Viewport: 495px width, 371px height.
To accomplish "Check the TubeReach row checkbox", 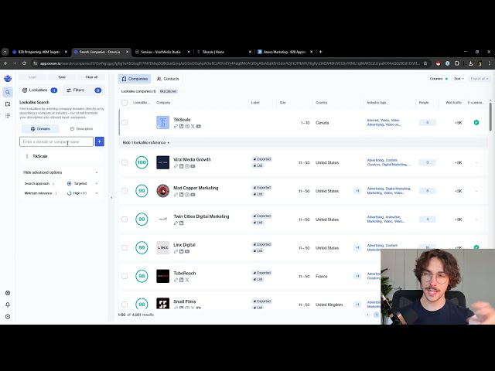I will click(125, 276).
